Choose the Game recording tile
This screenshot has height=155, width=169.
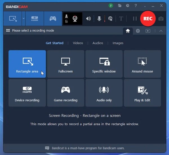pyautogui.click(x=66, y=93)
